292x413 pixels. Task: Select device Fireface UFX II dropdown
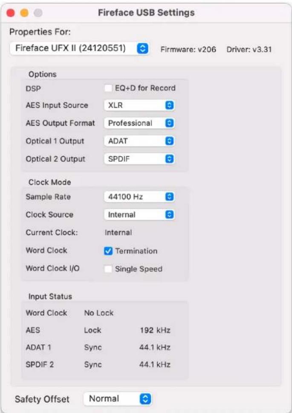[x=79, y=48]
